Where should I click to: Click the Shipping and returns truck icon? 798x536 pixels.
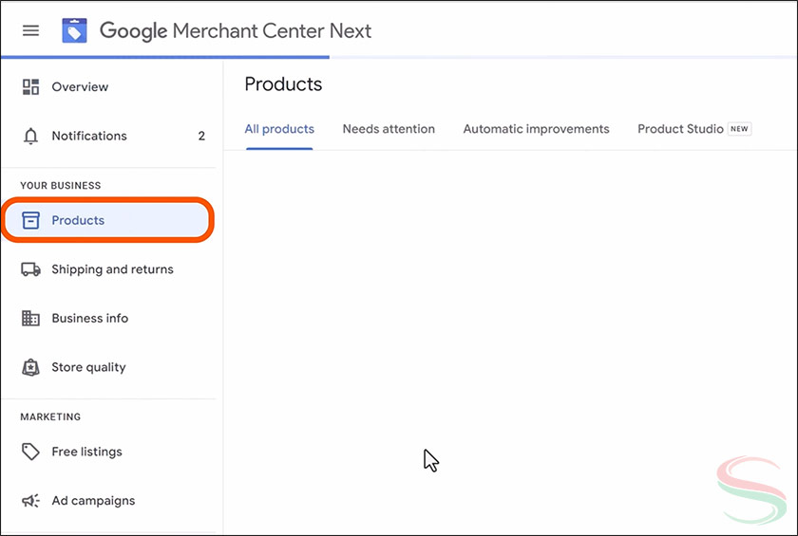pyautogui.click(x=30, y=269)
